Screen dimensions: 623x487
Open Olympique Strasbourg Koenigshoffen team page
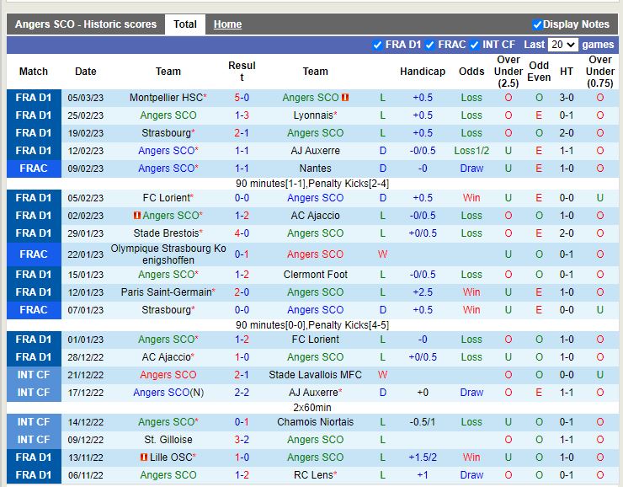[x=168, y=254]
